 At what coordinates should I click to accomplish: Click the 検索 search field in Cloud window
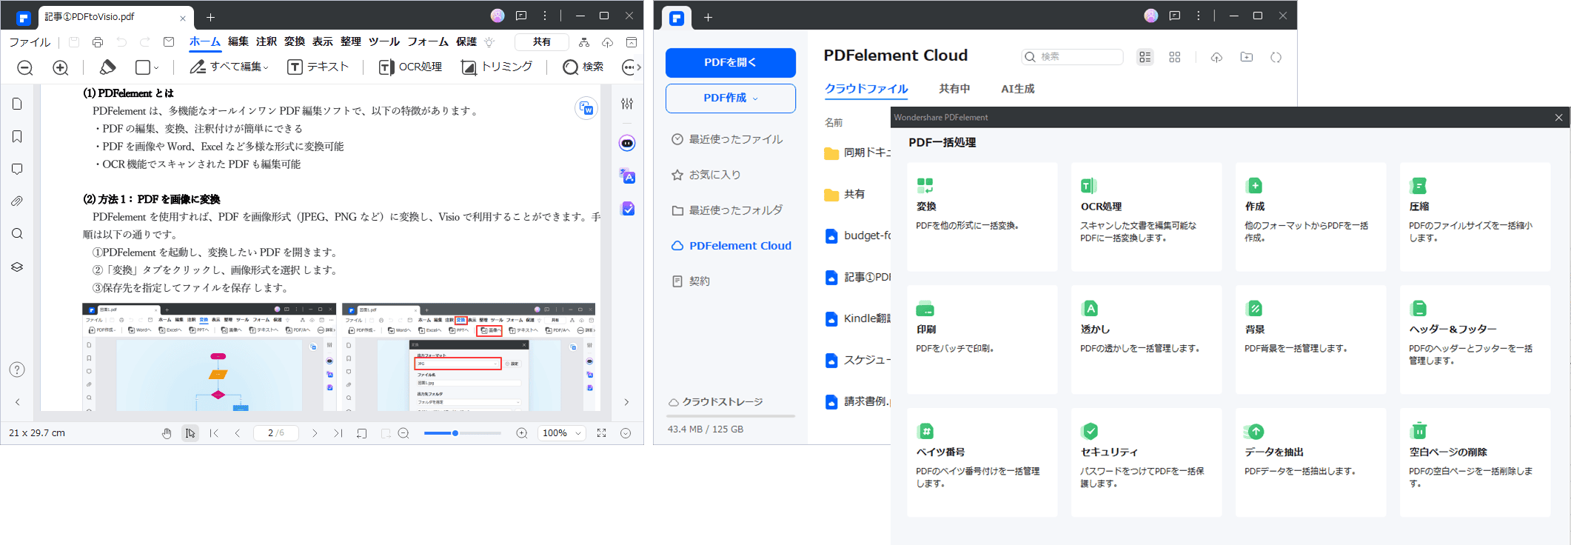click(x=1072, y=57)
